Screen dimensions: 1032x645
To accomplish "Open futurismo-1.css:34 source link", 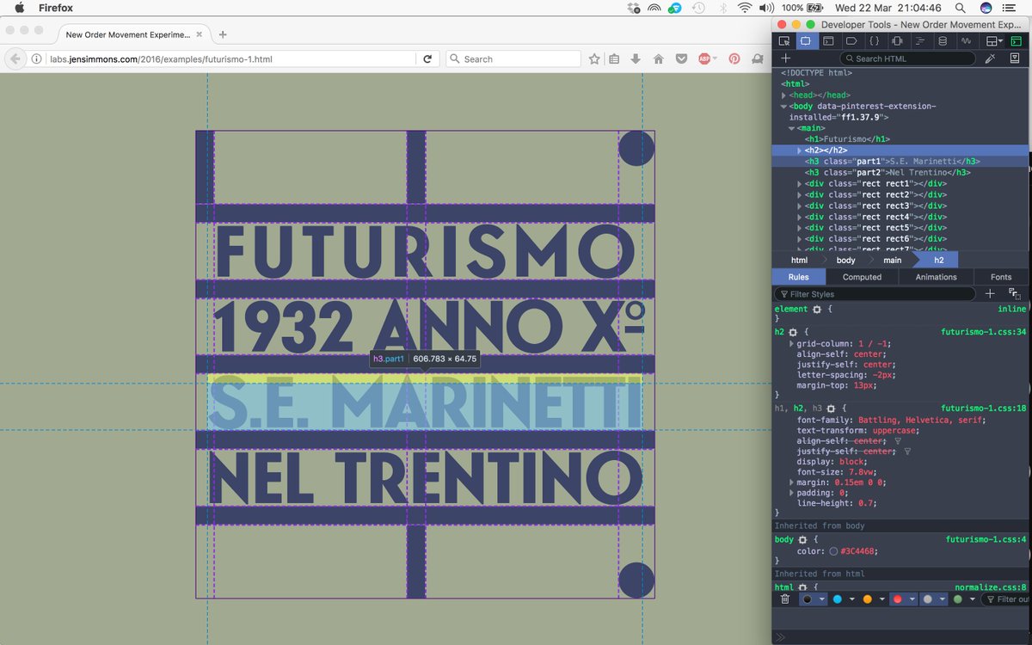I will 984,331.
